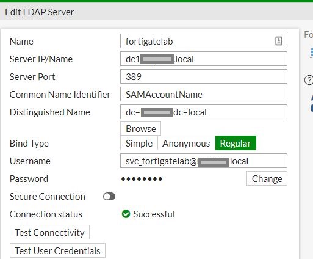The width and height of the screenshot is (313, 259).
Task: Click the green Successful checkmark icon
Action: (126, 214)
